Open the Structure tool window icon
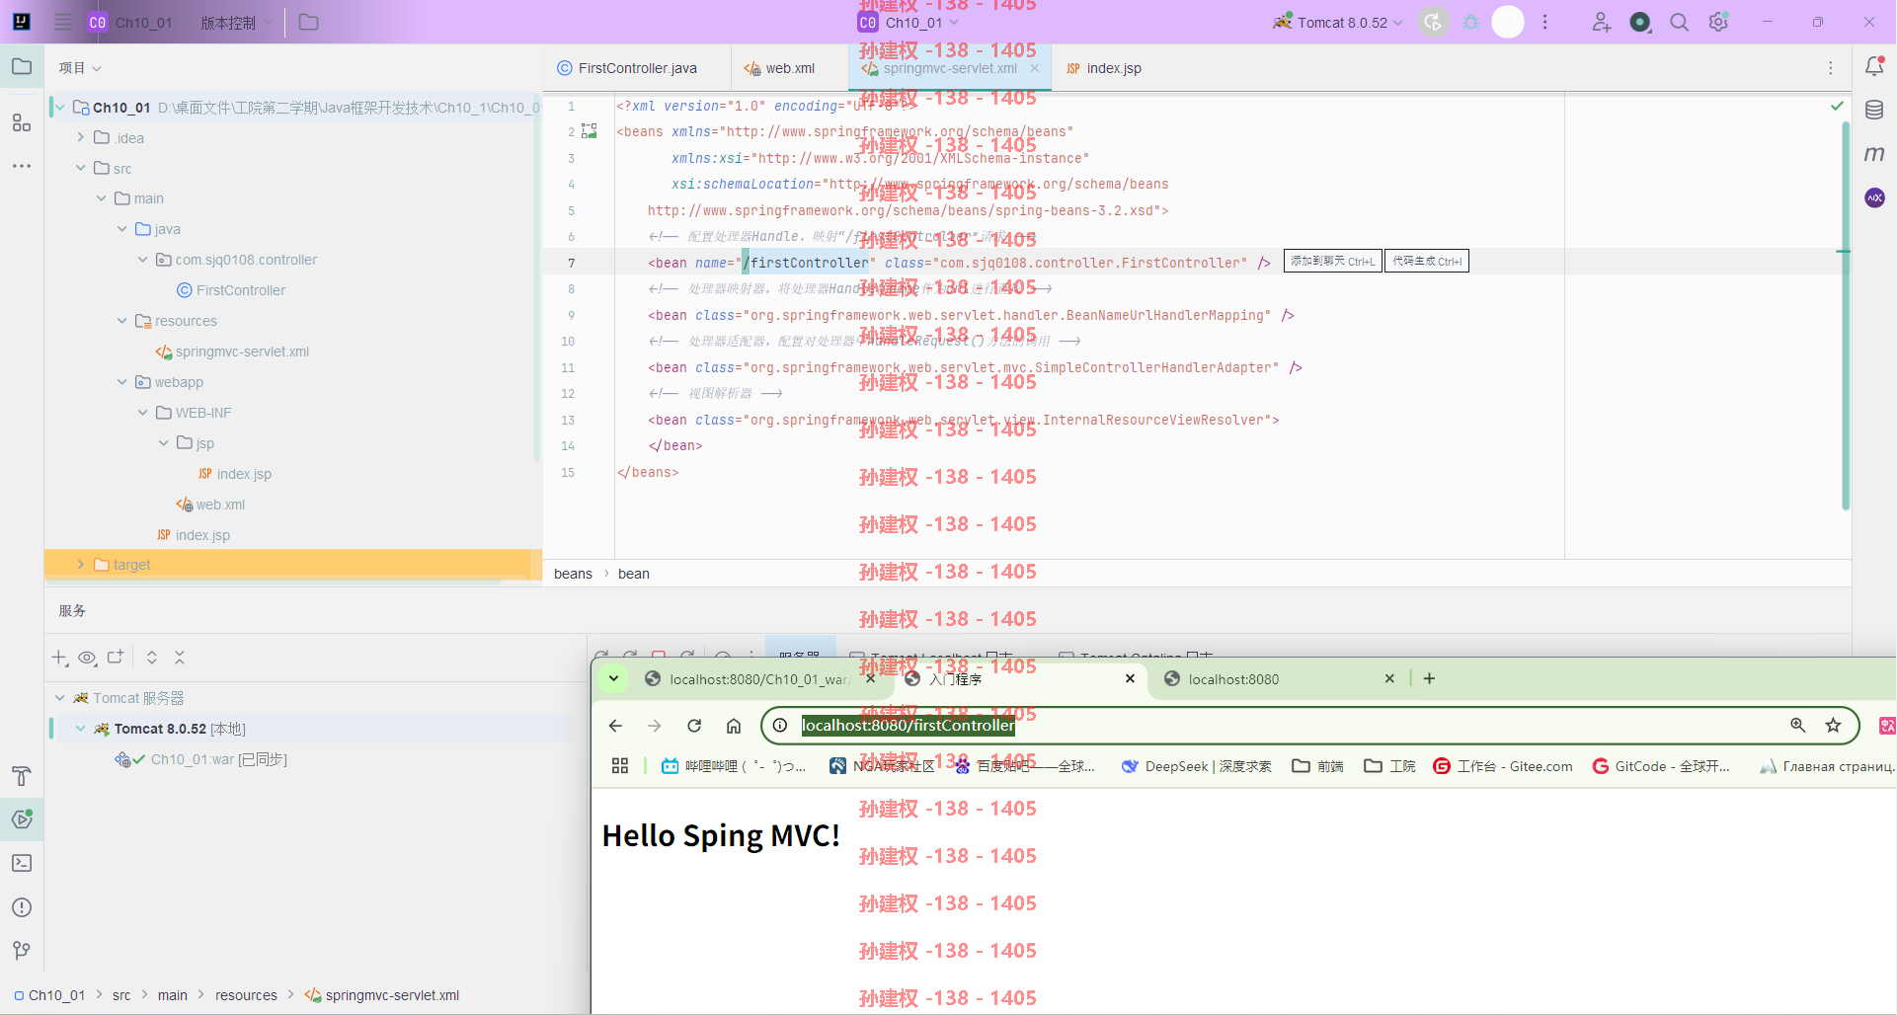This screenshot has height=1015, width=1897. tap(22, 122)
